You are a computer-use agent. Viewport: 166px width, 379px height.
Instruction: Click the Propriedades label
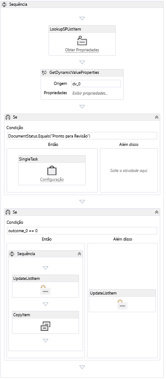click(56, 93)
